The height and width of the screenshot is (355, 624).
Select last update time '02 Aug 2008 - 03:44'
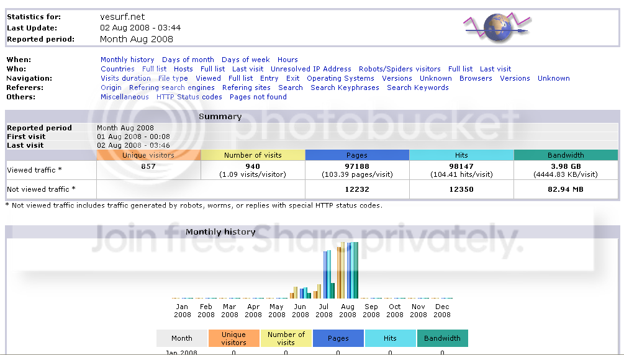pyautogui.click(x=140, y=28)
